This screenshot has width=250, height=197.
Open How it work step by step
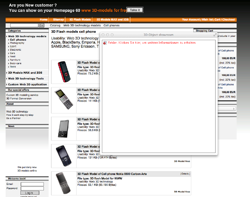point(20,115)
